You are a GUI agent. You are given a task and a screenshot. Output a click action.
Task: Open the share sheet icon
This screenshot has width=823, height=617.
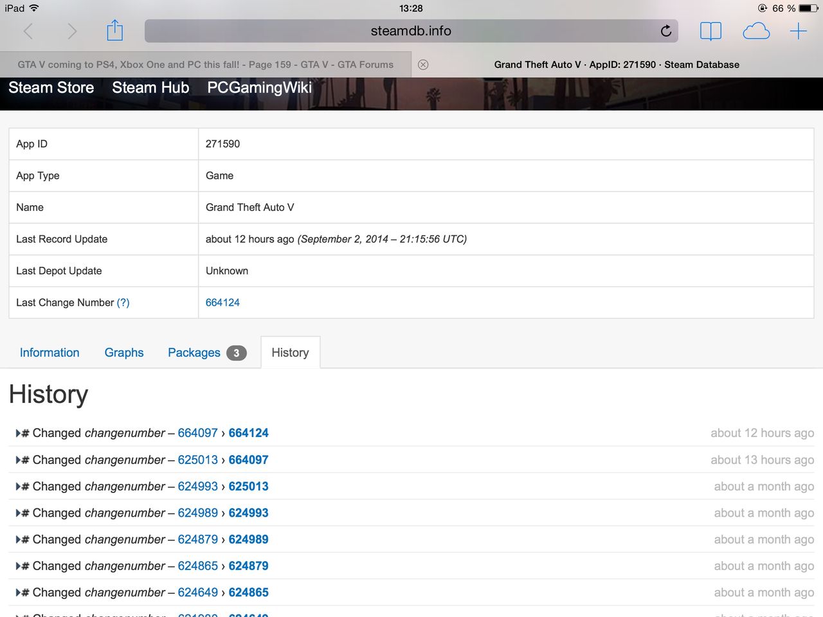pos(114,30)
